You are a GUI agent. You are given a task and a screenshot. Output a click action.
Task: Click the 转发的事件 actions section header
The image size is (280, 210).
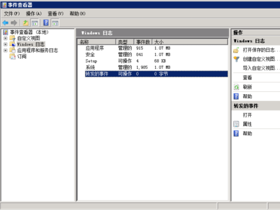point(256,106)
